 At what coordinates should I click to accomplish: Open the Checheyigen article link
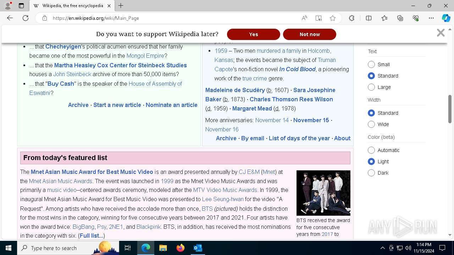[x=63, y=46]
